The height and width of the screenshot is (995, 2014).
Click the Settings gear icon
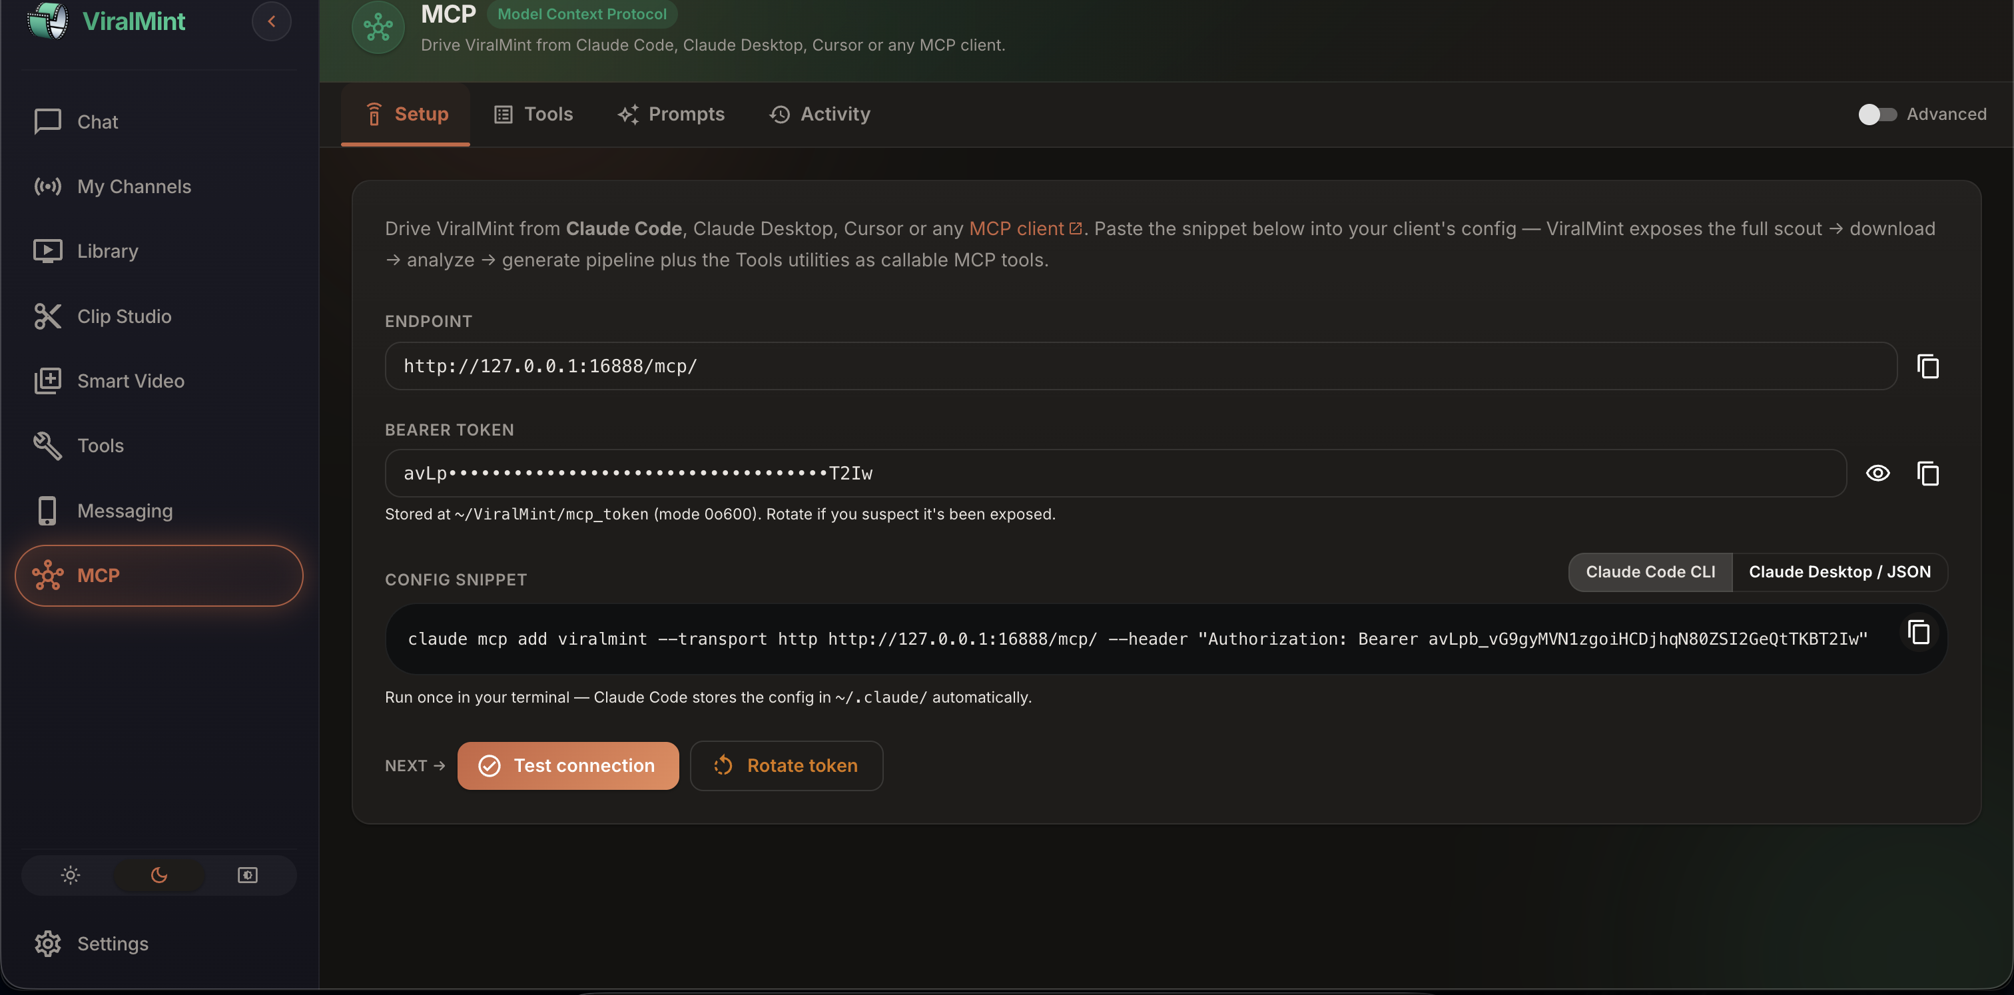click(48, 944)
